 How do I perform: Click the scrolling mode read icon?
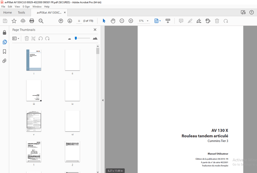(x=168, y=21)
